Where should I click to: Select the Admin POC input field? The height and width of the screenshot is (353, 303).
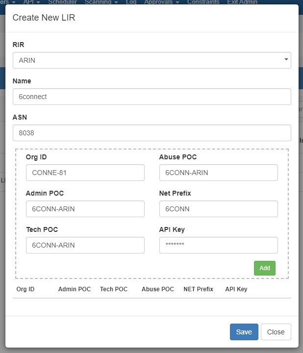85,209
